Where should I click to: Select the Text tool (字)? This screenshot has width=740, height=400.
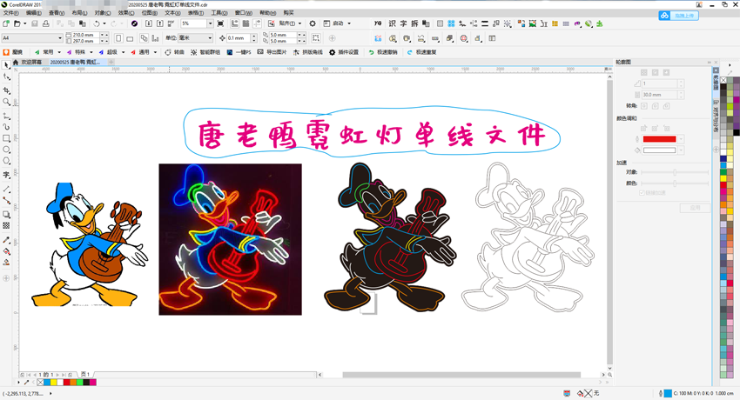pyautogui.click(x=6, y=175)
